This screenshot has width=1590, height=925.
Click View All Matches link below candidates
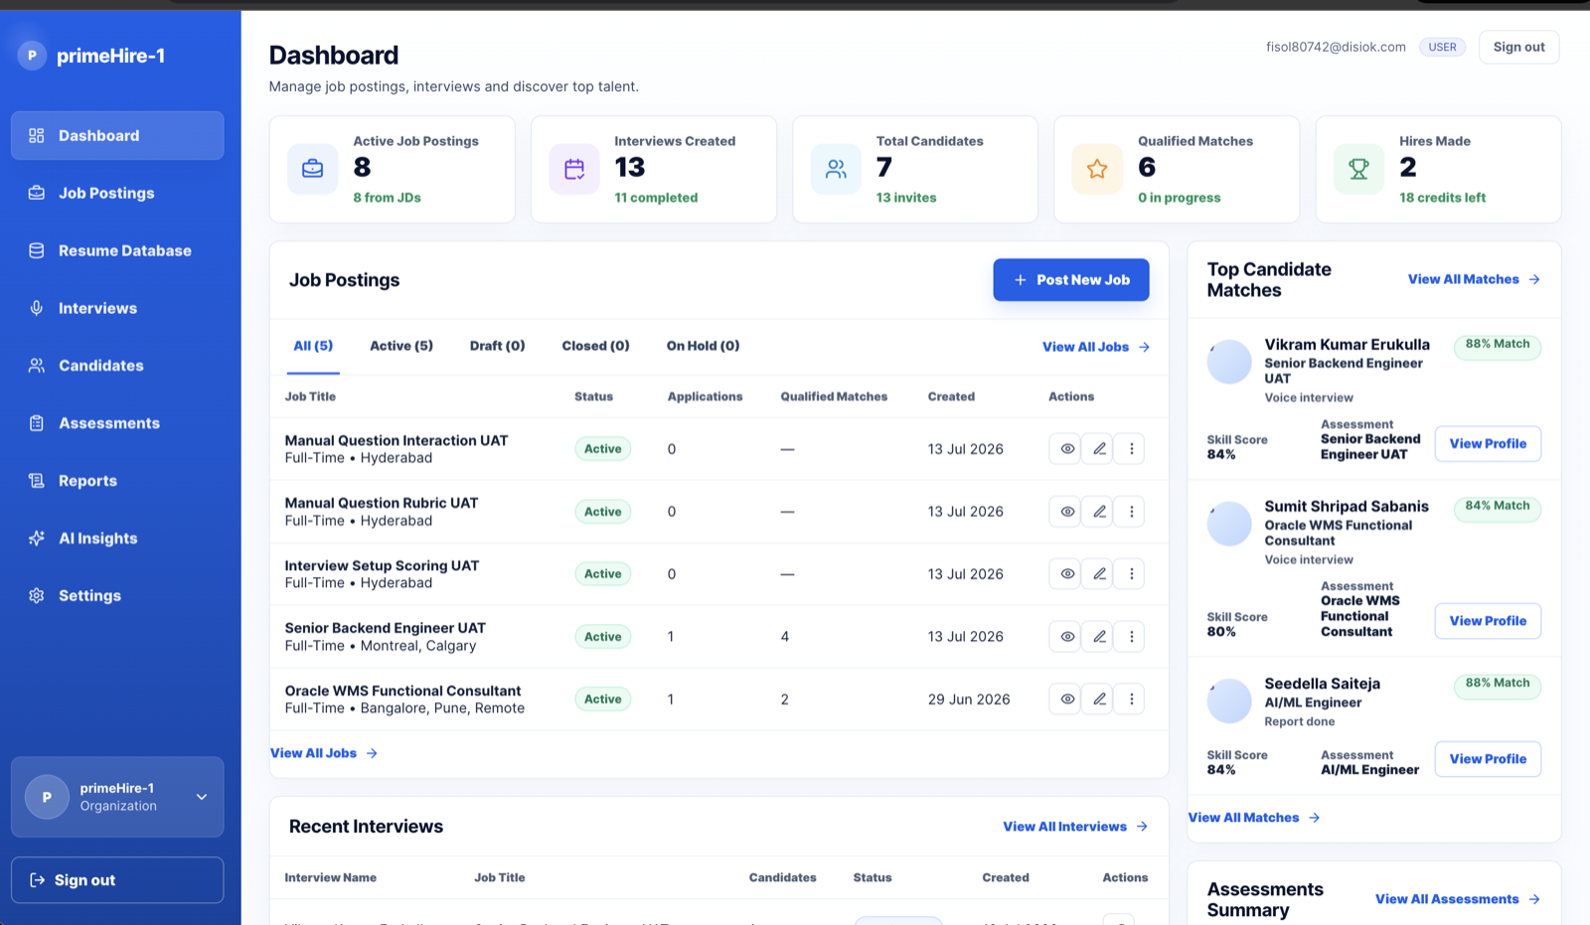point(1254,818)
